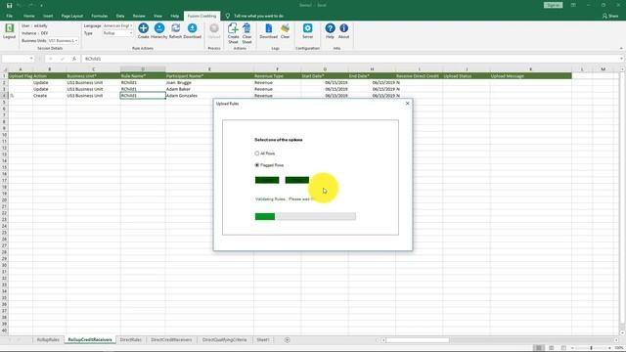Open the Formulas ribbon tab
Viewport: 626px width, 352px height.
tap(100, 16)
